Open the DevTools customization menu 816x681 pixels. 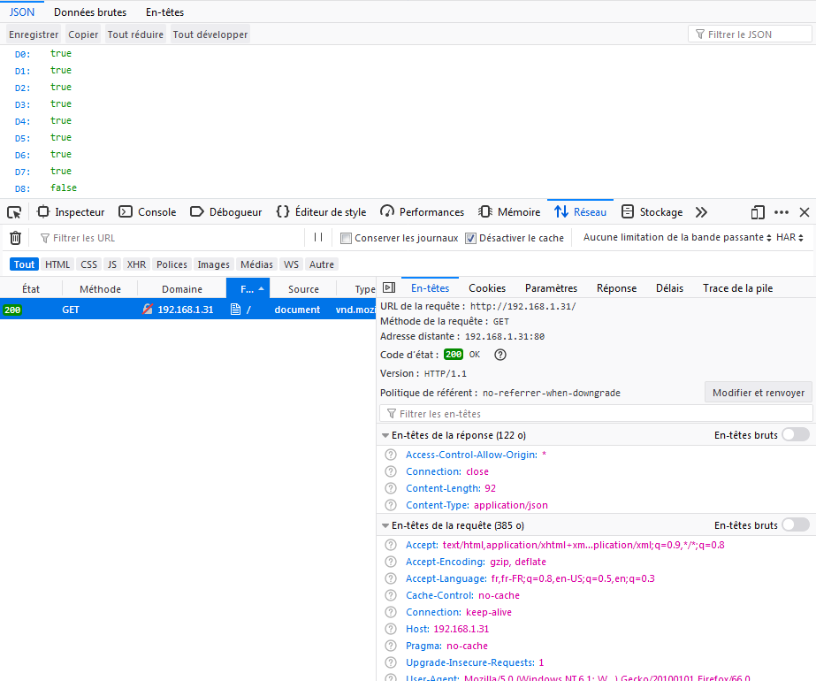(x=782, y=212)
